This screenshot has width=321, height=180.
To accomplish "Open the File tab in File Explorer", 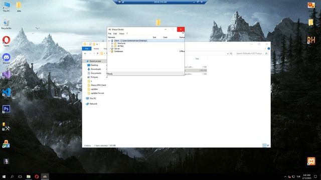I will 87,48.
